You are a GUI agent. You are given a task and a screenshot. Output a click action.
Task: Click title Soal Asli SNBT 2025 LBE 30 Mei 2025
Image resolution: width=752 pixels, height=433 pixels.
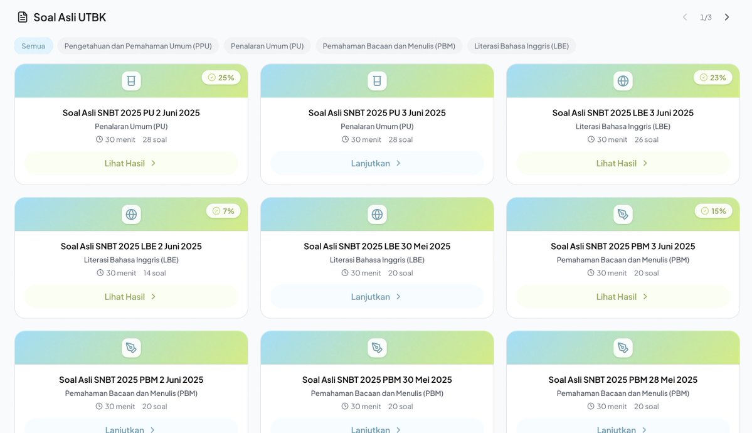(377, 246)
